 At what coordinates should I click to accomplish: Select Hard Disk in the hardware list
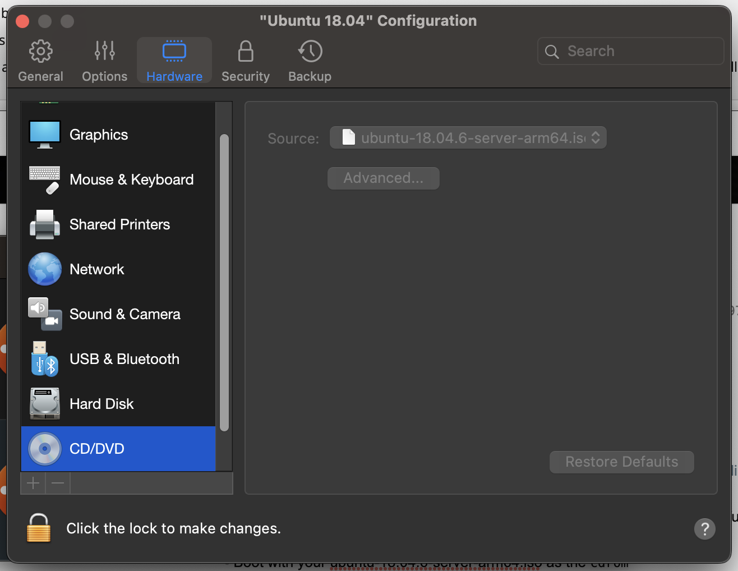click(118, 404)
